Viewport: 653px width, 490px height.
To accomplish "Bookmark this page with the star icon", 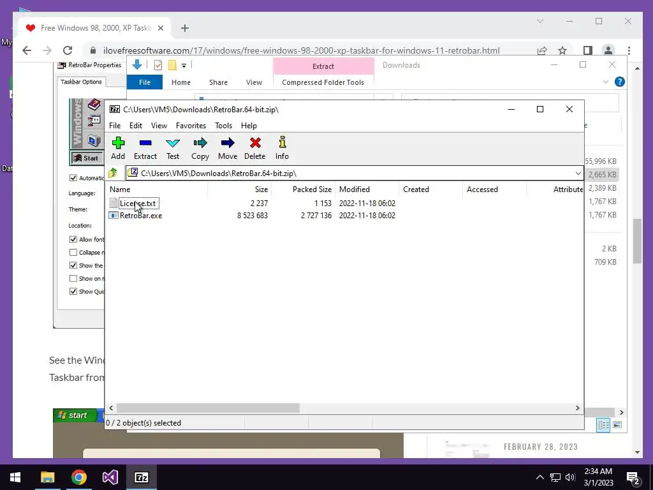I will 562,50.
